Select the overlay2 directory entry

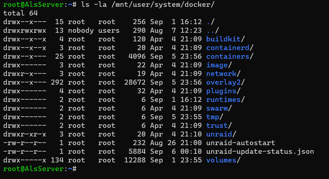223,82
